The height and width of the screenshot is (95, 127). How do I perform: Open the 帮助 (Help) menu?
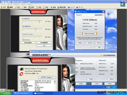(30, 5)
